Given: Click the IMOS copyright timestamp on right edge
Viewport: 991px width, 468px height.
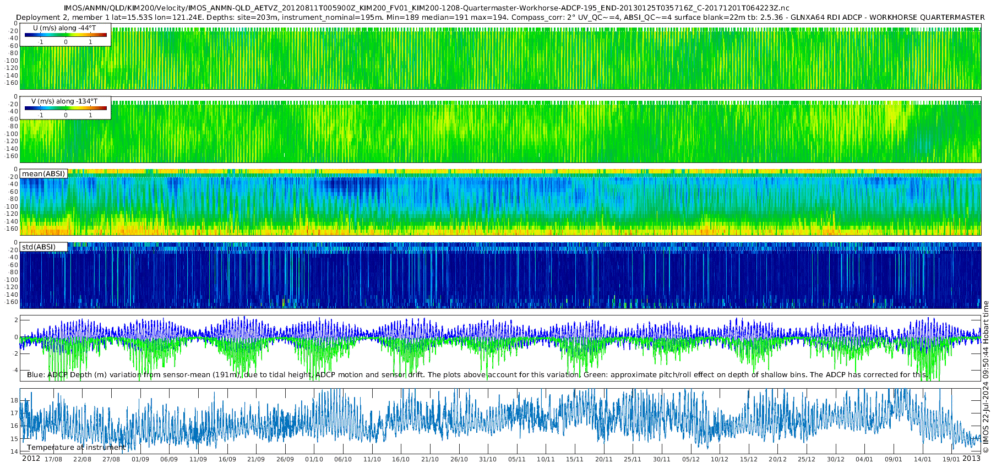Looking at the screenshot, I should 985,377.
